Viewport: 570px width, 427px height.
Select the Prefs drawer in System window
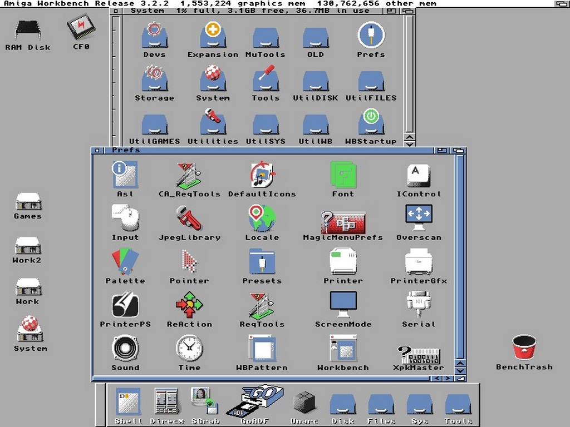point(371,35)
